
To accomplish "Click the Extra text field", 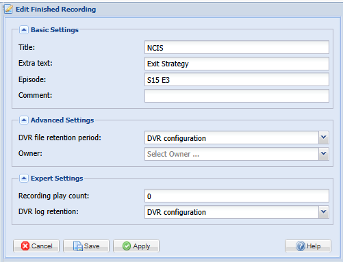I will point(237,64).
